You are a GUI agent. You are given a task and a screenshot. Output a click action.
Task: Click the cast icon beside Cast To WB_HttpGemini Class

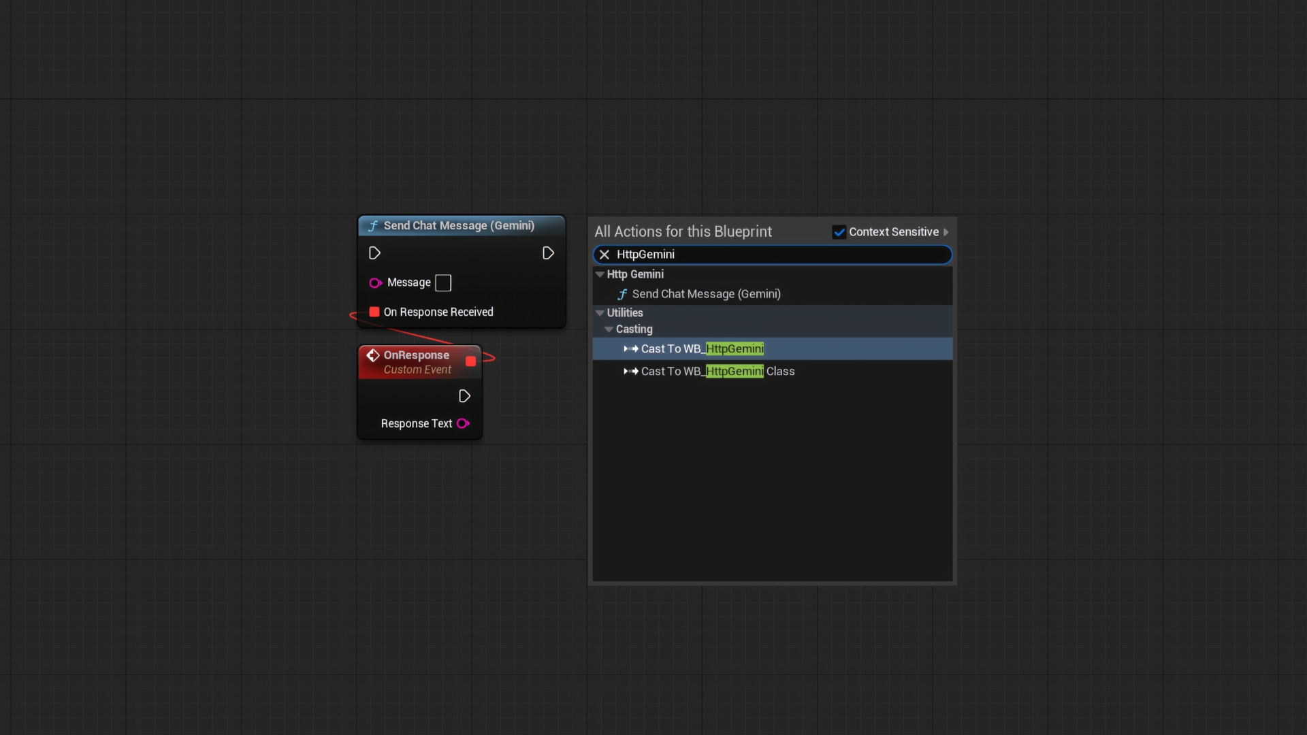point(631,371)
